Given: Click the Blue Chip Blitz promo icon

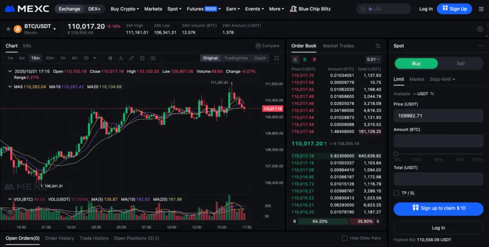Looking at the screenshot, I should click(x=293, y=9).
